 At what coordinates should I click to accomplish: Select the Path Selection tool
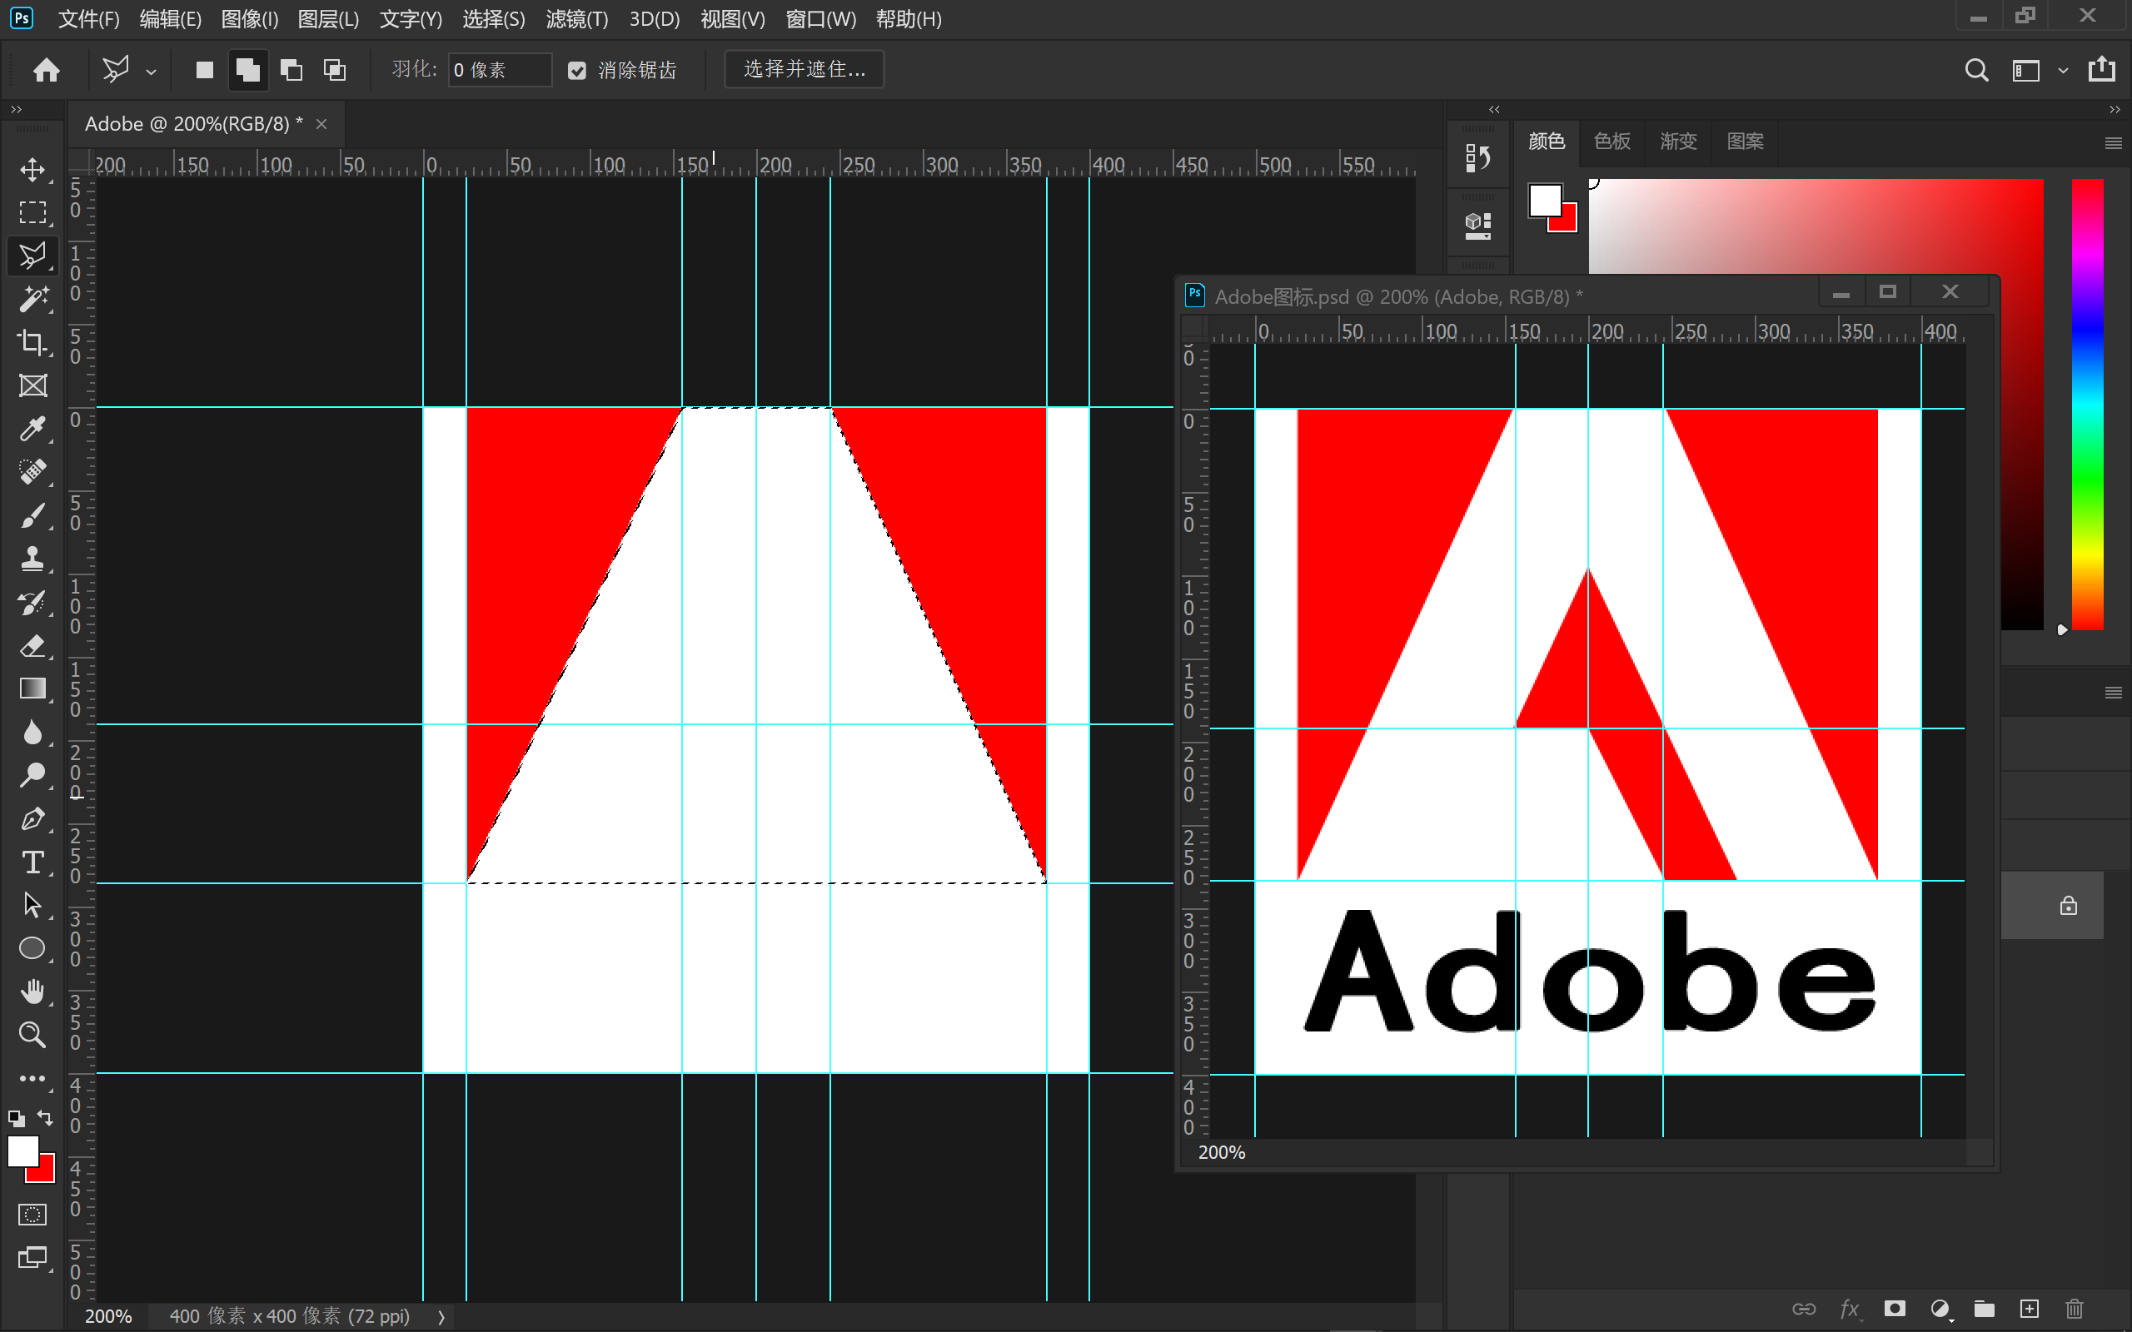point(32,905)
